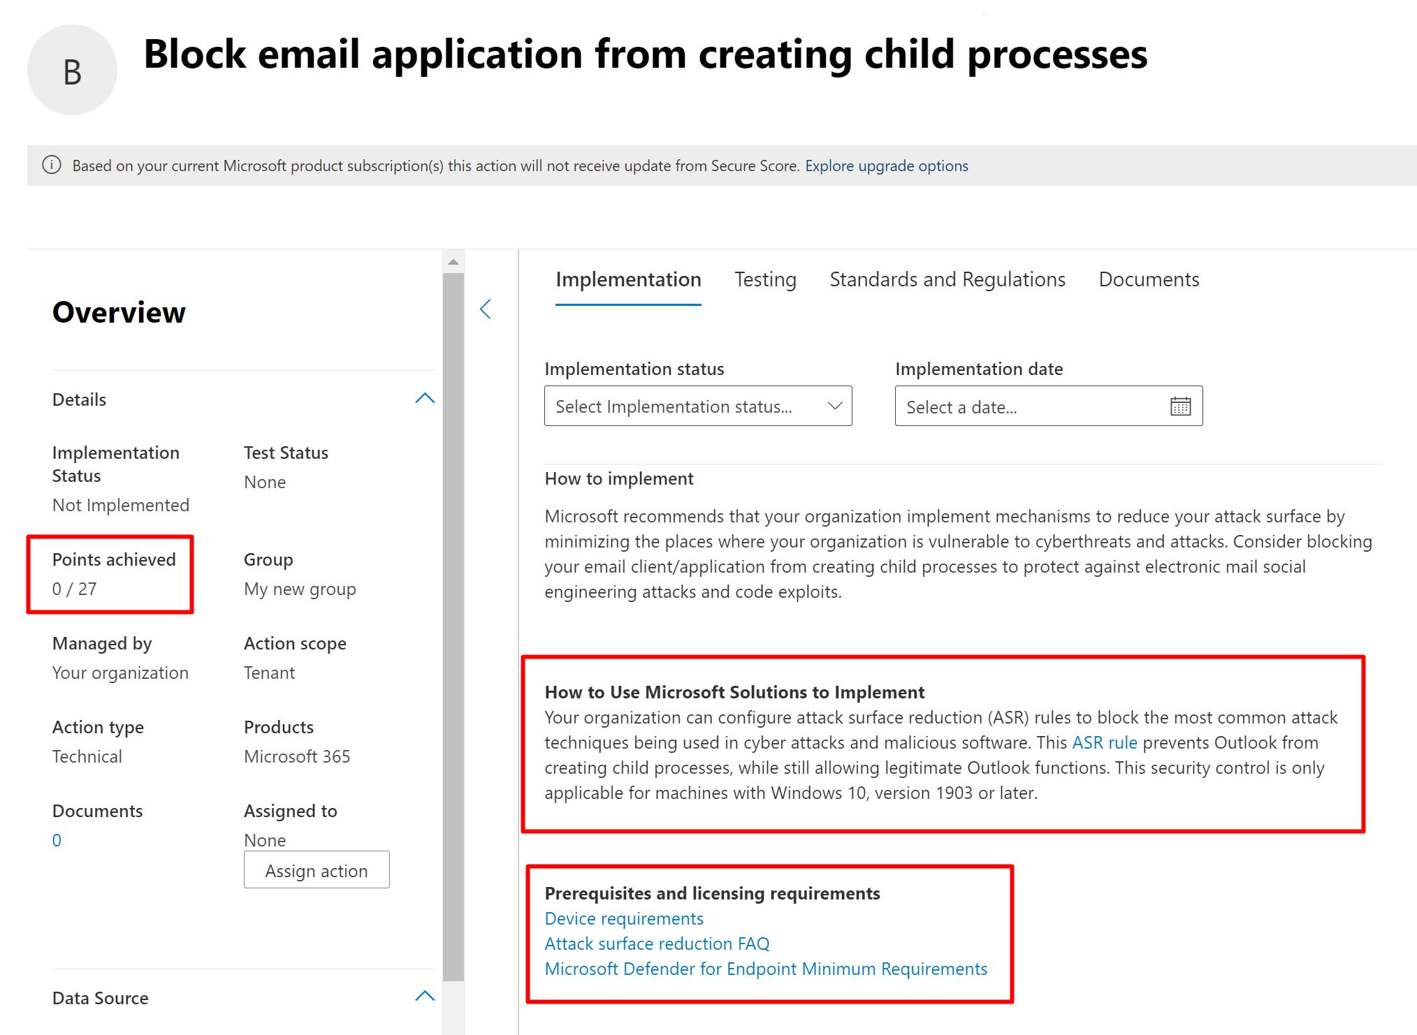The width and height of the screenshot is (1417, 1035).
Task: Collapse the overview panel with the left chevron
Action: pyautogui.click(x=486, y=309)
